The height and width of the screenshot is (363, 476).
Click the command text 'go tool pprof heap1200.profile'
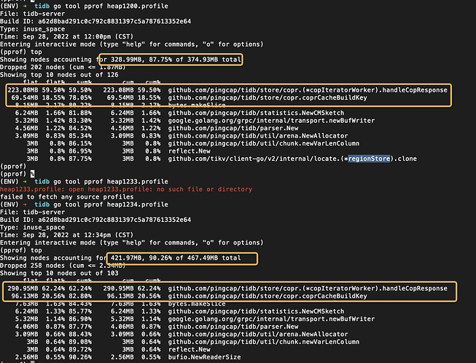point(111,6)
